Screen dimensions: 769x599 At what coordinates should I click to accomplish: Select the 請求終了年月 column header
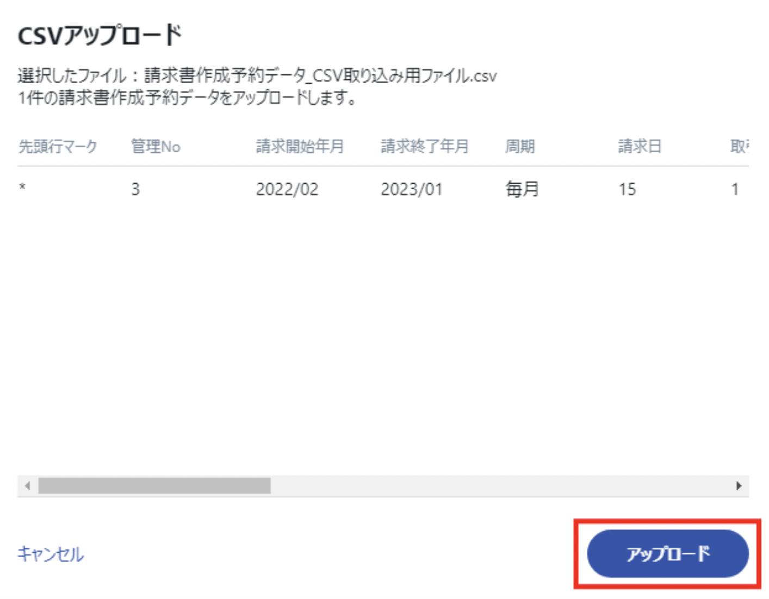click(x=424, y=146)
